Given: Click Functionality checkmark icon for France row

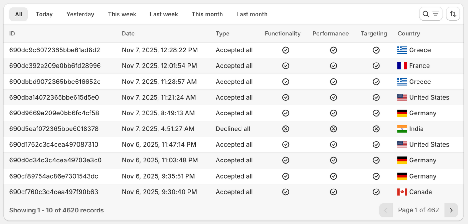Looking at the screenshot, I should click(x=285, y=66).
